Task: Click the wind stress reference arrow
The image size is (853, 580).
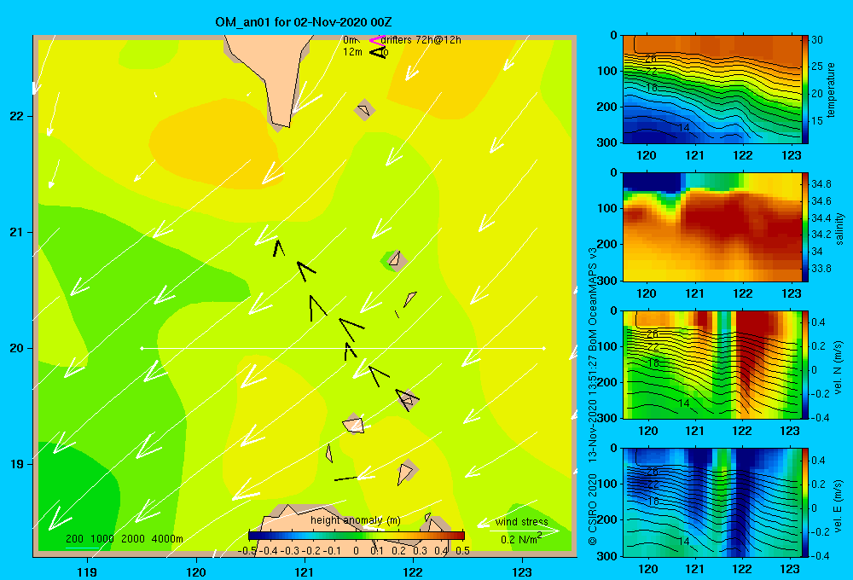Action: coord(524,530)
